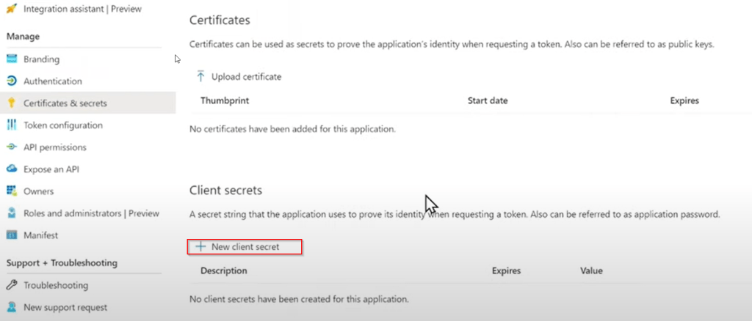Click the Troubleshooting wrench icon
This screenshot has width=752, height=321.
tap(12, 285)
